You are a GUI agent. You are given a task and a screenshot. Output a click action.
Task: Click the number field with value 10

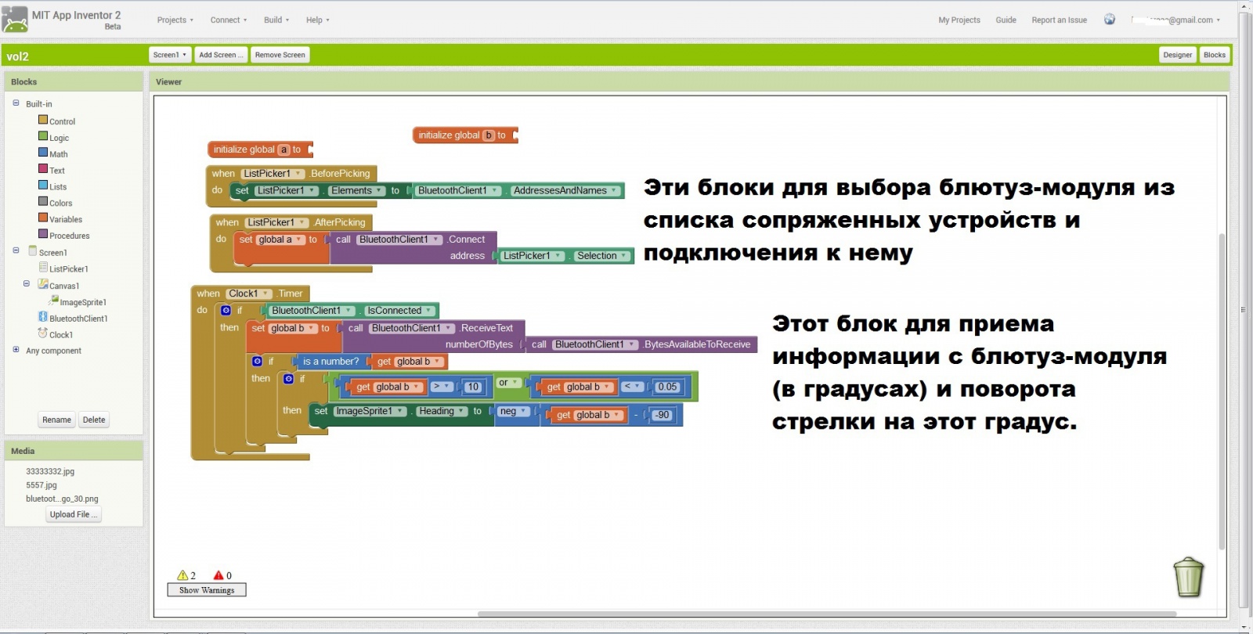click(472, 387)
